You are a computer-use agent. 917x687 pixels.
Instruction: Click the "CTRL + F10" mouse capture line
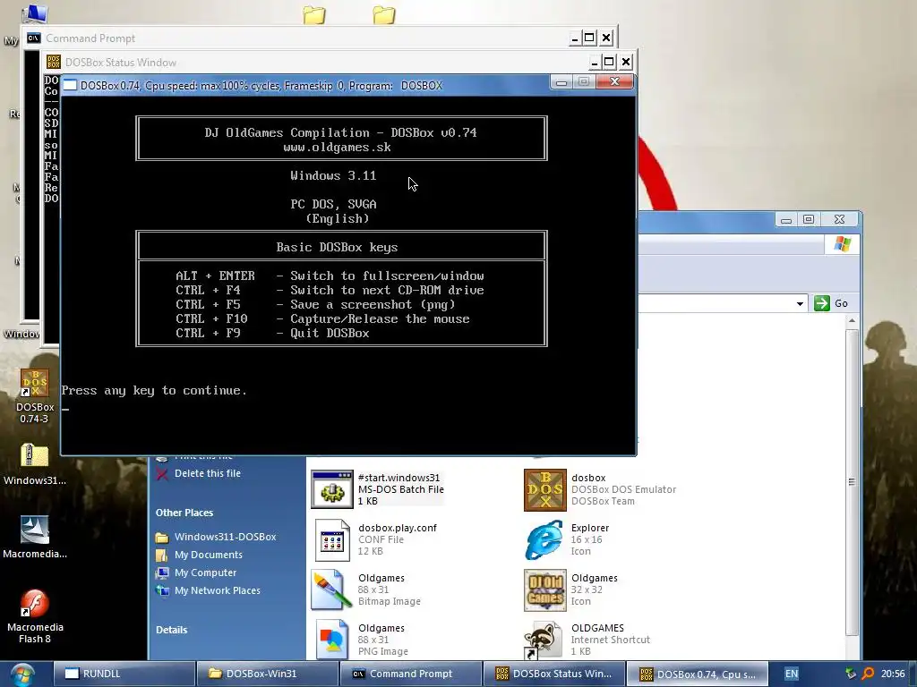pyautogui.click(x=322, y=319)
